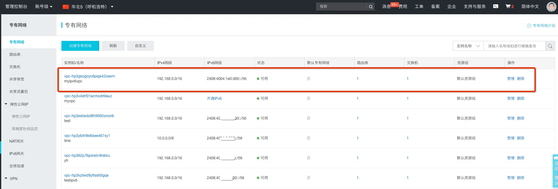Select 共享流量包 in the sidebar
The width and height of the screenshot is (558, 189).
(x=19, y=92)
